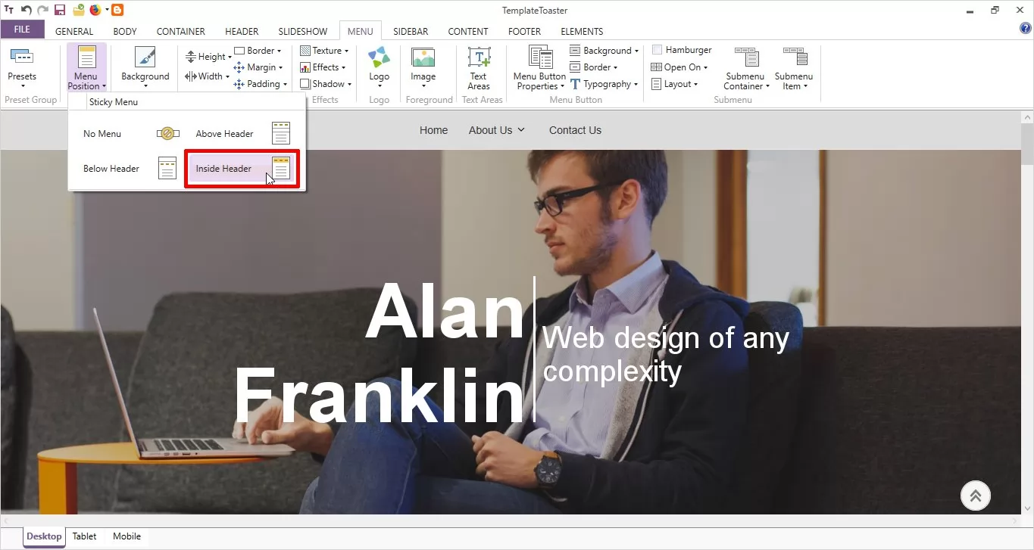Click the FILE button
1034x550 pixels.
click(22, 30)
